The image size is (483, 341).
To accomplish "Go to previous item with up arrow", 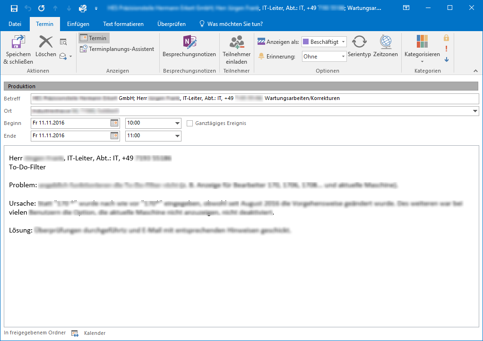I will pyautogui.click(x=55, y=8).
